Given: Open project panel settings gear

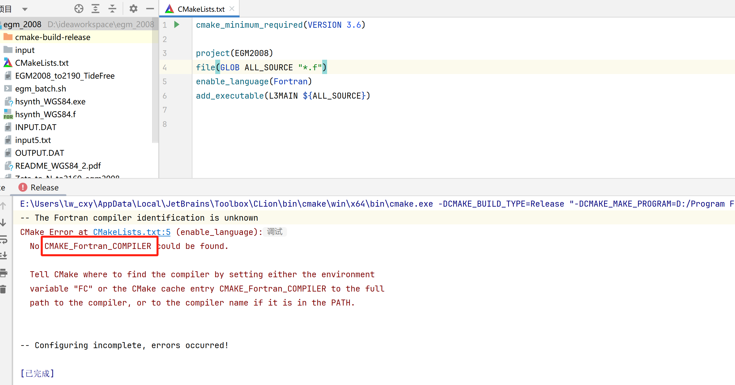Looking at the screenshot, I should click(133, 9).
